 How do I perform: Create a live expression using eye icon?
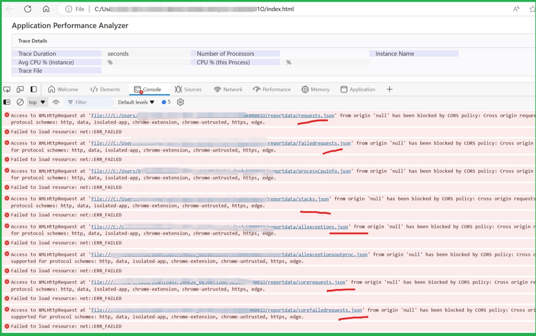click(x=56, y=102)
